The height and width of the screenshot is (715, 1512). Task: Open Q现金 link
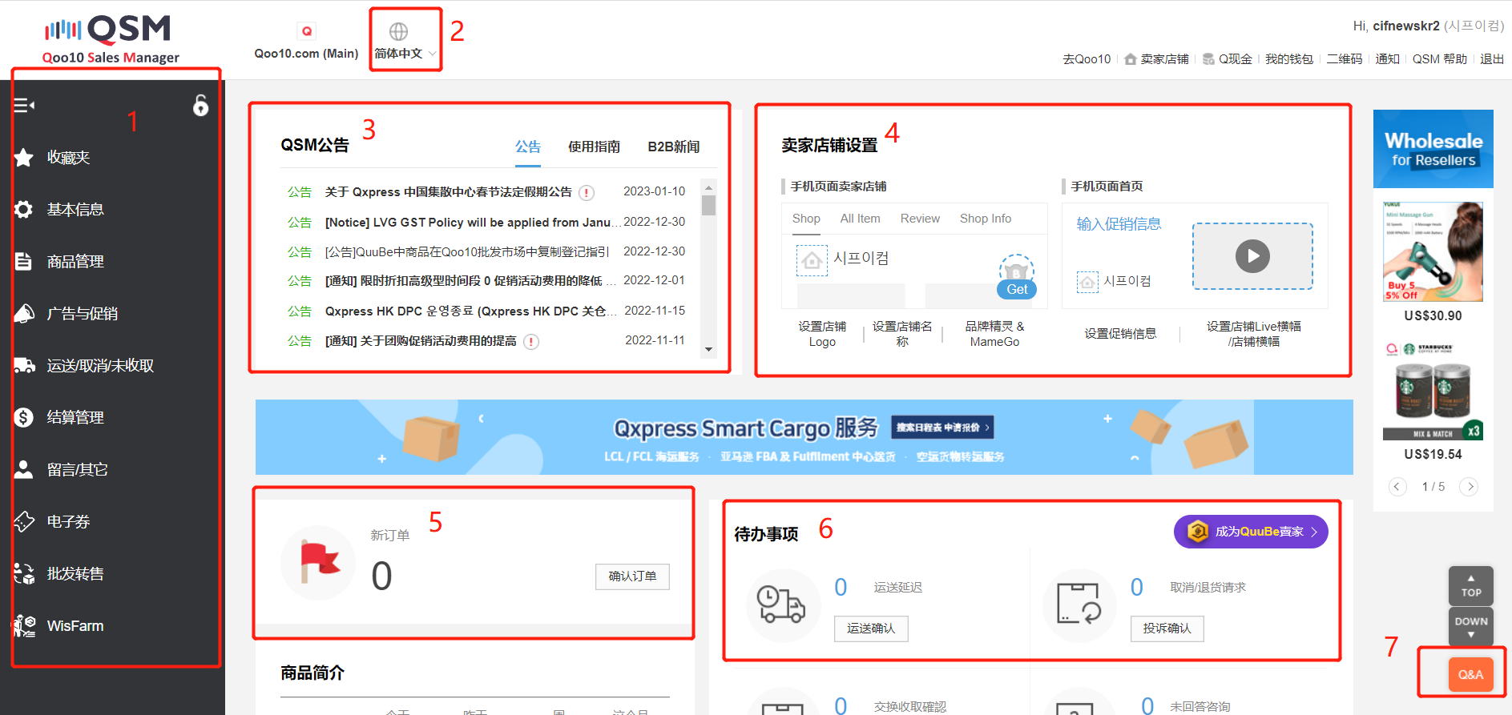pyautogui.click(x=1227, y=59)
